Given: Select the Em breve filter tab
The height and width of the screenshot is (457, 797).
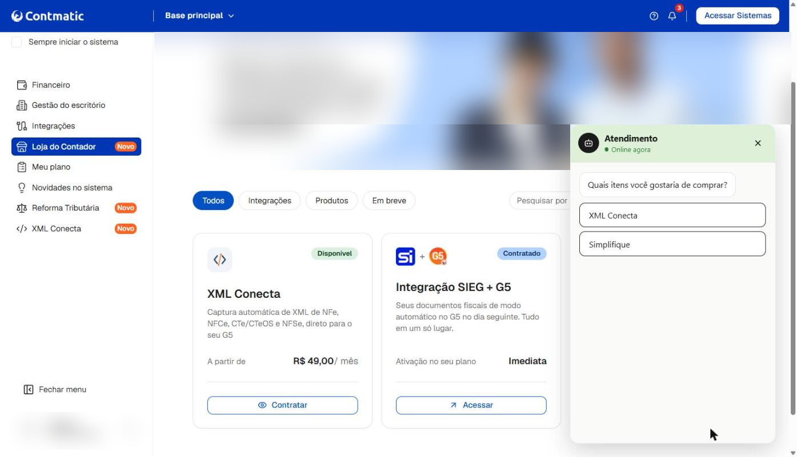Looking at the screenshot, I should click(389, 201).
